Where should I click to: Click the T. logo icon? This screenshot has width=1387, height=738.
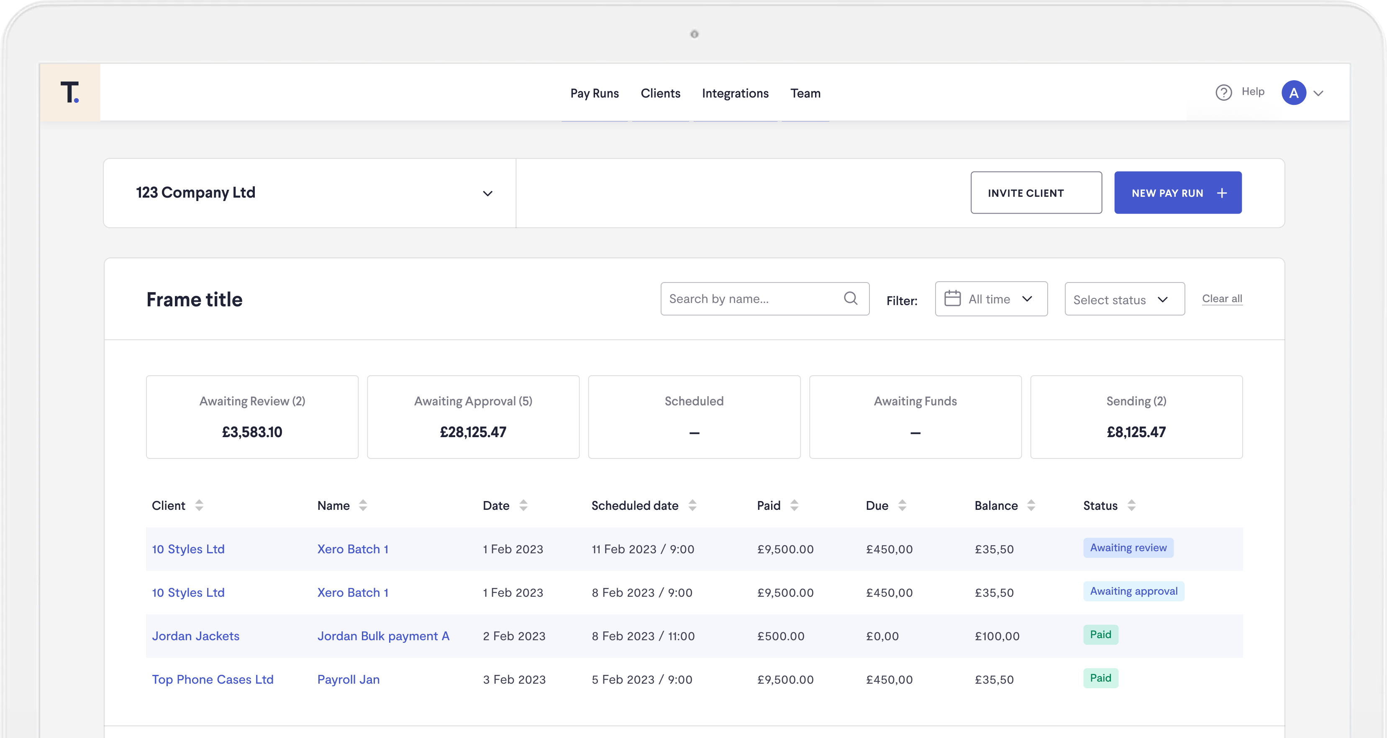pyautogui.click(x=70, y=92)
